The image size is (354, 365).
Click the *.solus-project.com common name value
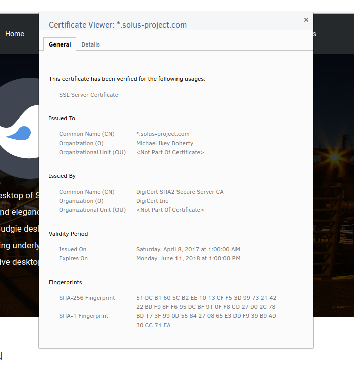(x=163, y=134)
